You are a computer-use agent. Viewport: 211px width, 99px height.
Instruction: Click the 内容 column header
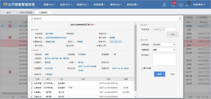[83, 79]
